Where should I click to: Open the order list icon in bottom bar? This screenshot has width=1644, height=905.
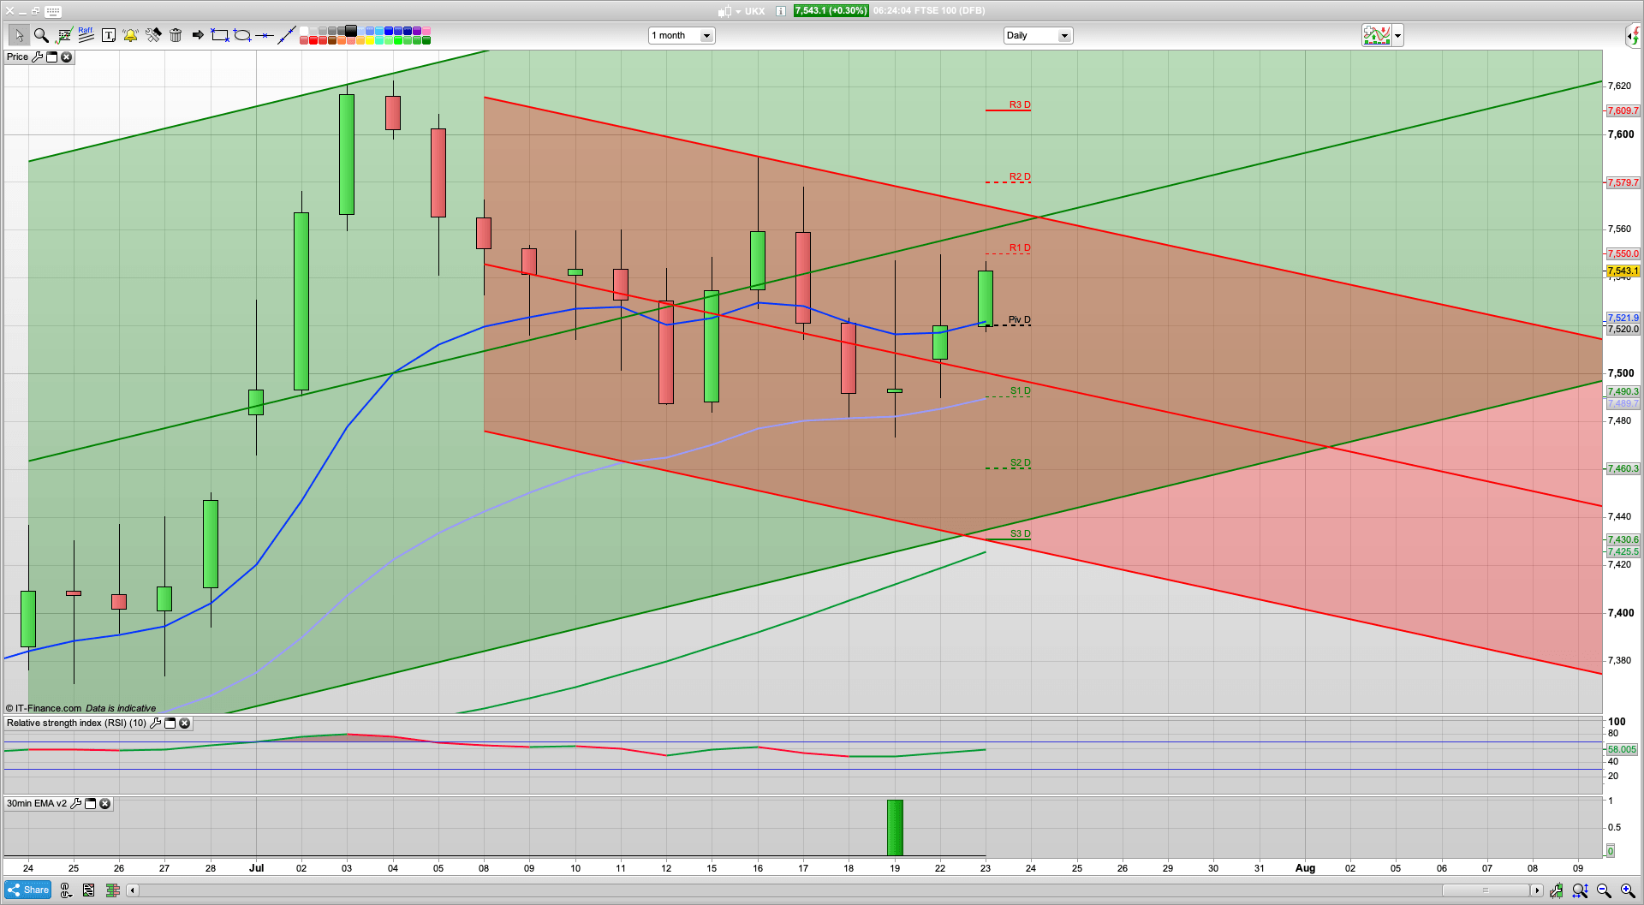click(x=88, y=890)
